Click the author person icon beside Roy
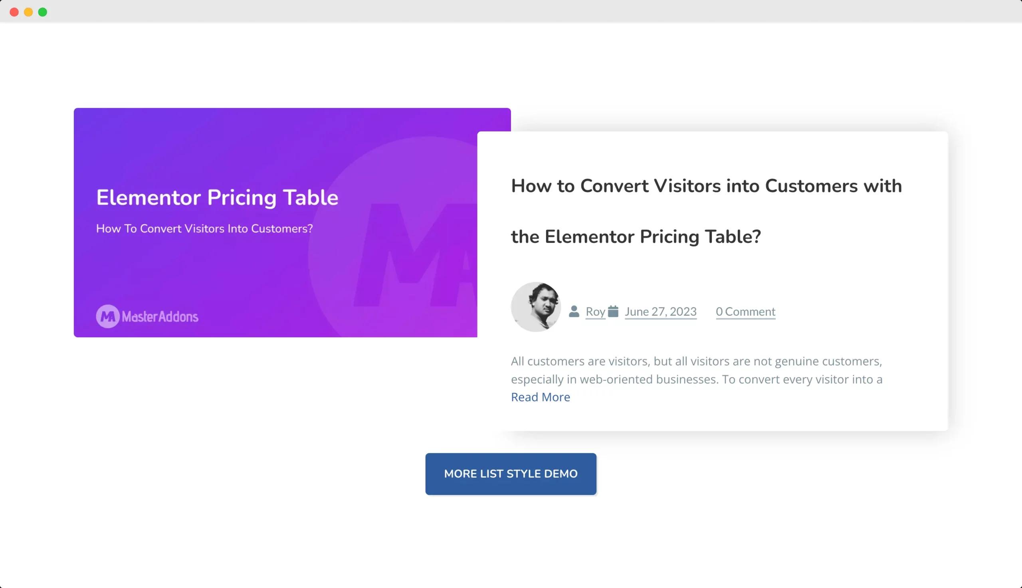This screenshot has width=1022, height=588. click(x=574, y=311)
